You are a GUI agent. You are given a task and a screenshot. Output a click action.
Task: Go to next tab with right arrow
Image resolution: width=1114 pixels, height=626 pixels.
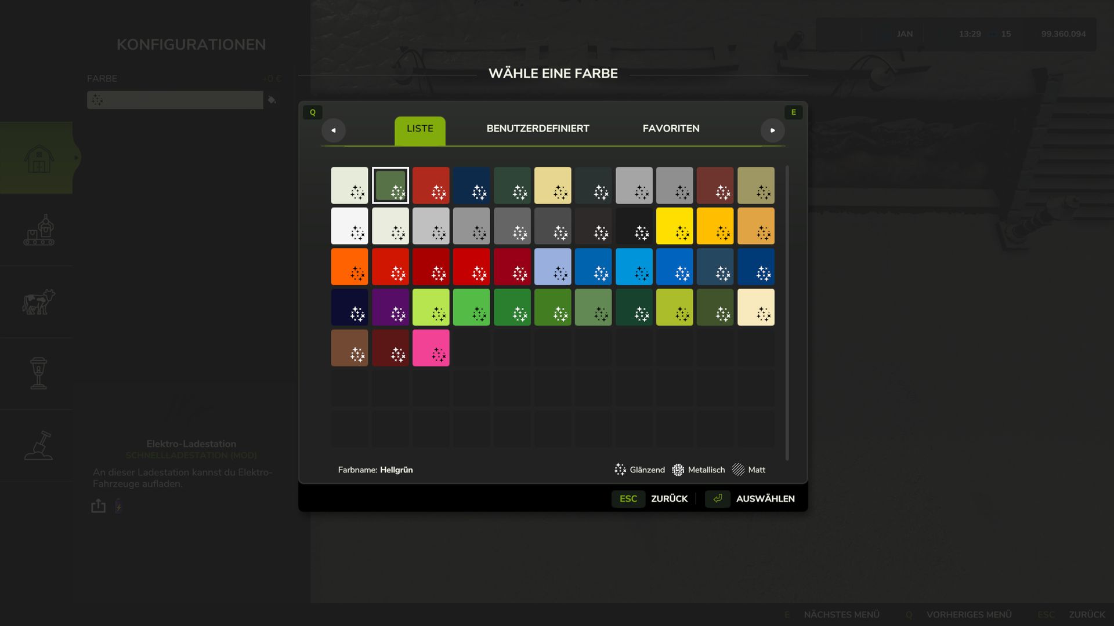pos(773,130)
